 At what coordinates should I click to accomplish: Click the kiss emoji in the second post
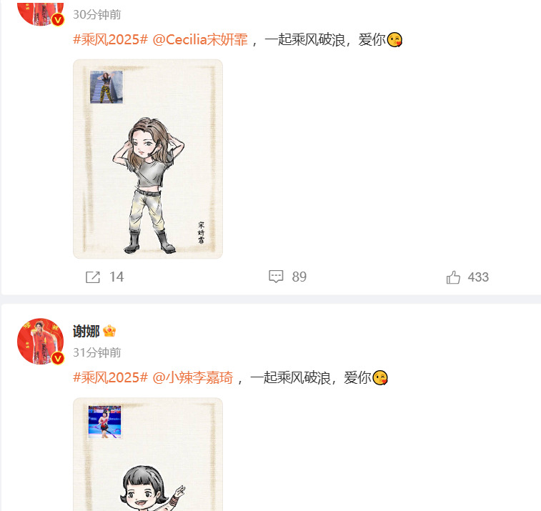tap(380, 378)
